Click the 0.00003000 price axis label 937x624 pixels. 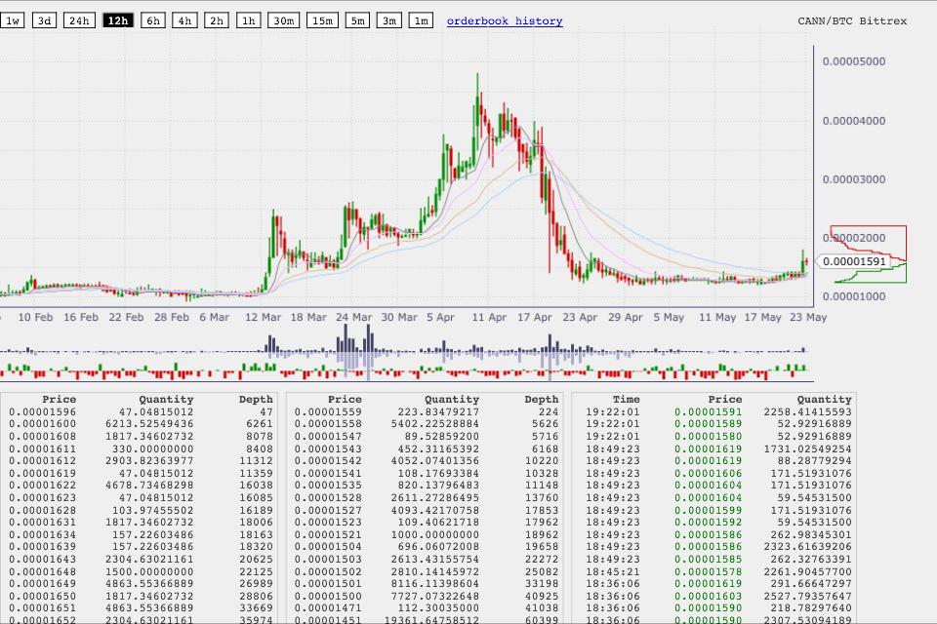[854, 179]
